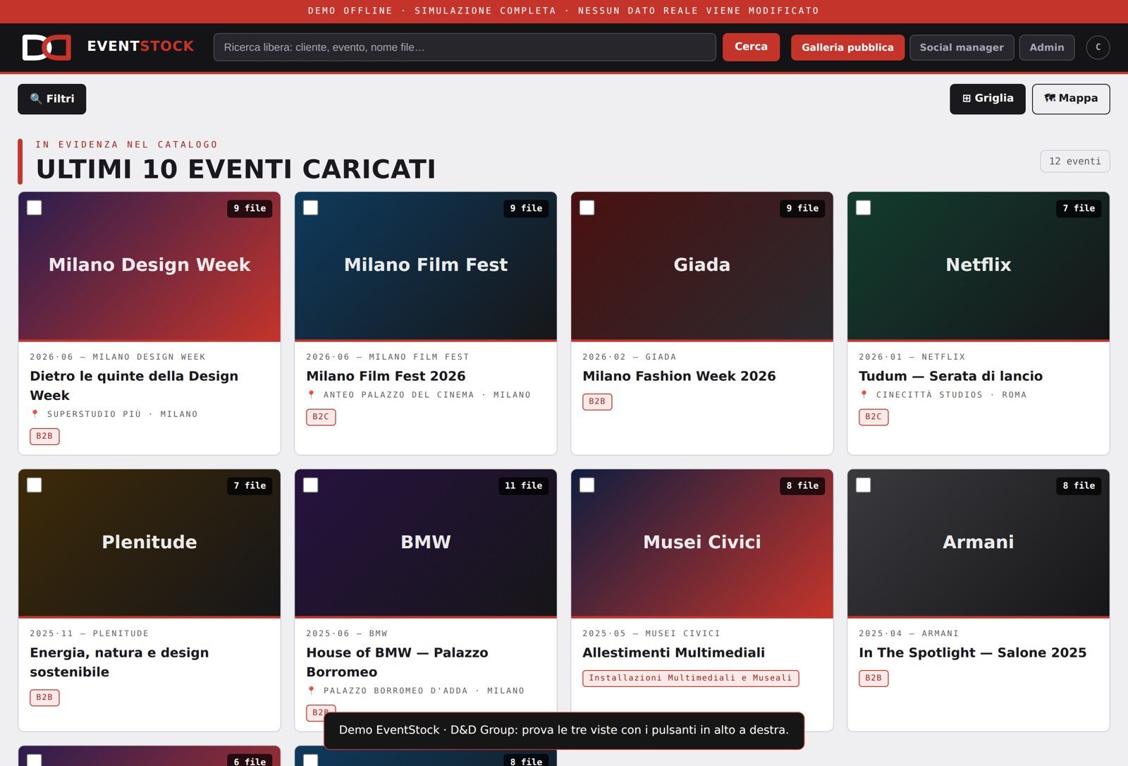
Task: Open "Milano Fashion Week 2026" title
Action: pos(679,376)
